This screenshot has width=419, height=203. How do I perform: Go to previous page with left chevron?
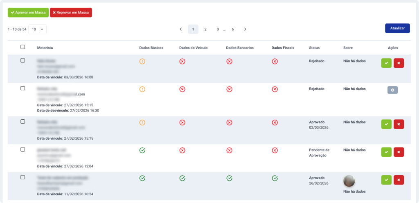pyautogui.click(x=181, y=29)
